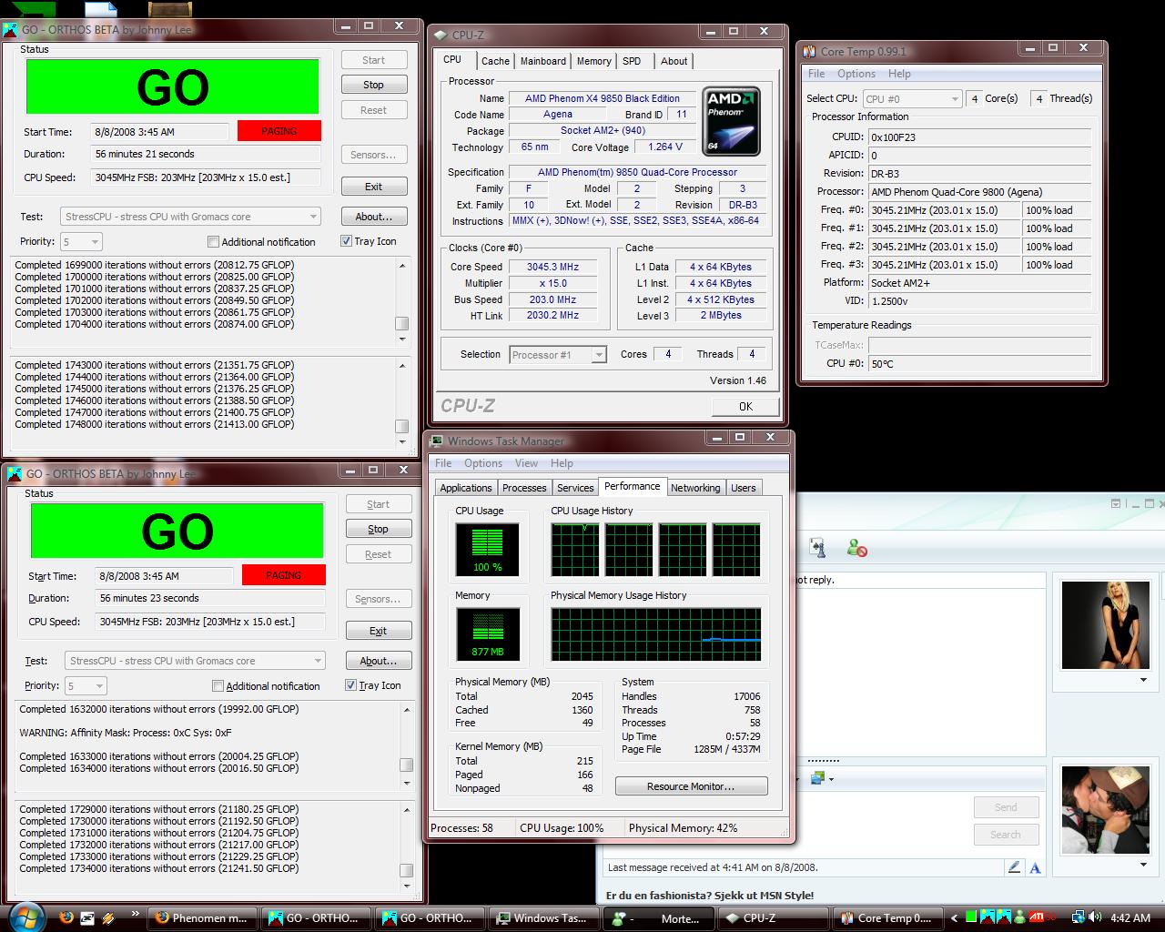Open Test dropdown in lower ORTHOS window
Image resolution: width=1165 pixels, height=932 pixels.
pos(195,661)
